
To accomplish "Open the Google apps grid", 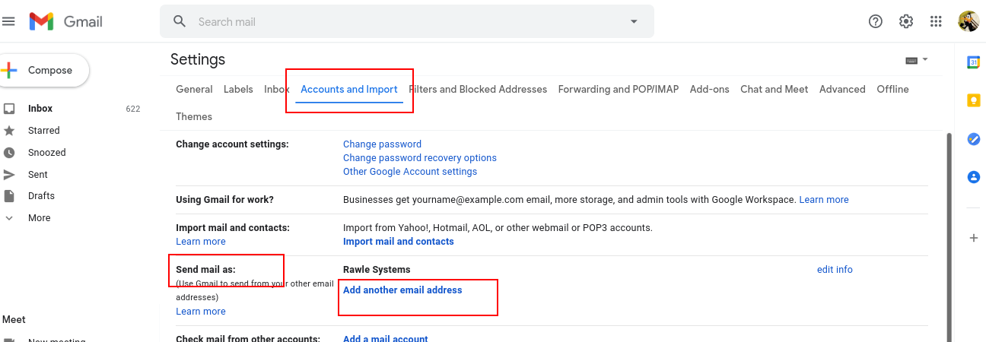I will [x=937, y=21].
